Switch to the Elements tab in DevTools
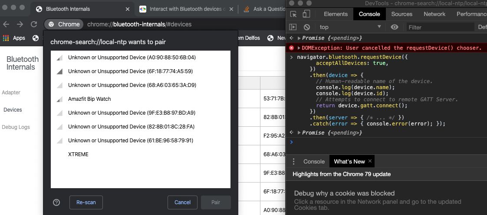Image resolution: width=487 pixels, height=215 pixels. [336, 14]
